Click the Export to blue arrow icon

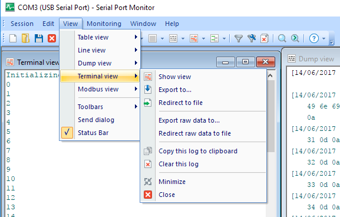pyautogui.click(x=148, y=90)
